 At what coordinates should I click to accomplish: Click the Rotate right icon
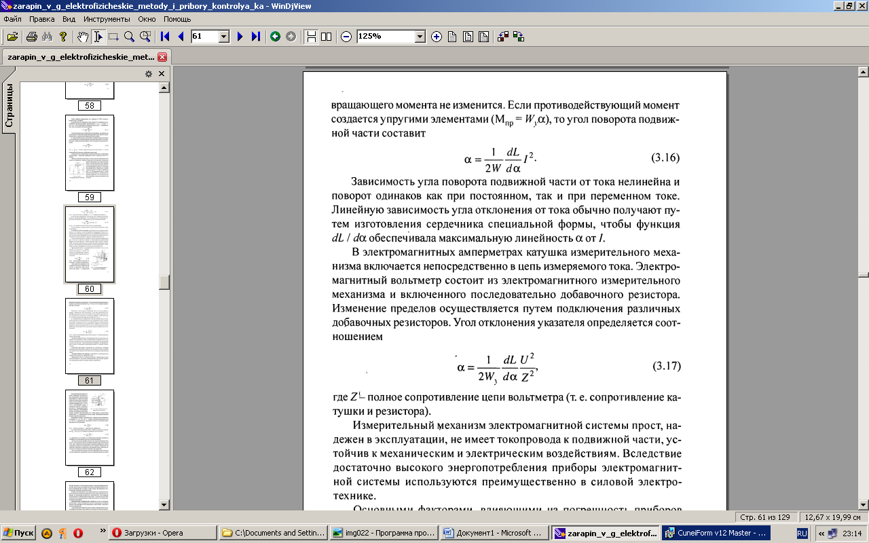519,37
